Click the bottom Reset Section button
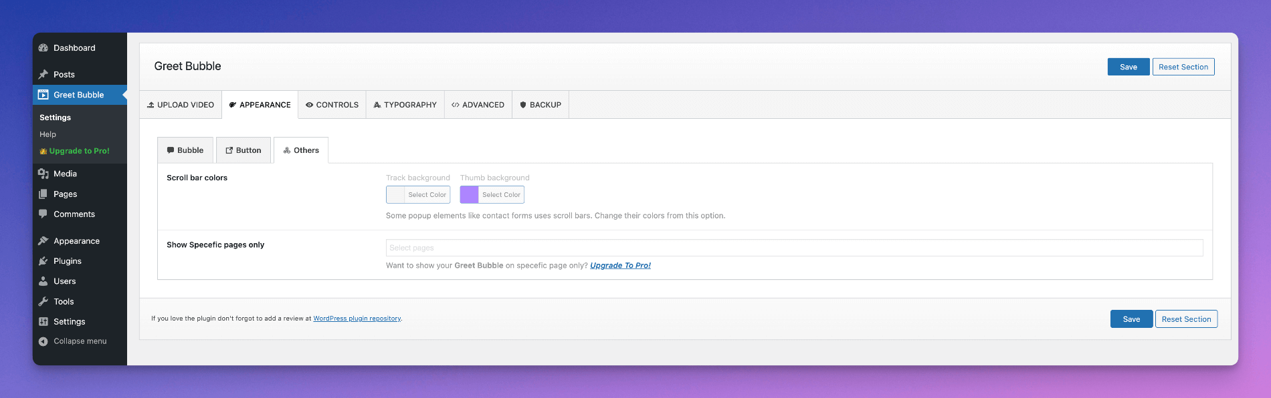1271x398 pixels. [x=1186, y=319]
